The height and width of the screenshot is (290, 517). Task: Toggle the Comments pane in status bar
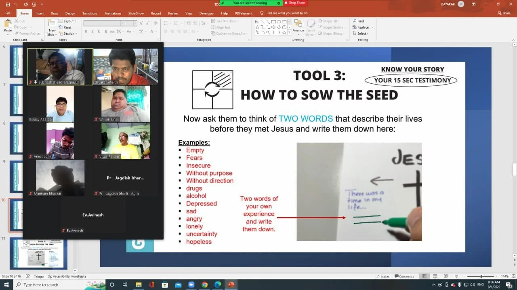point(404,276)
